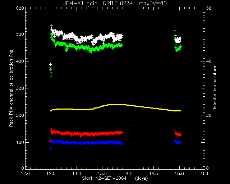Click the lowest blue cross at 12.5 days
This screenshot has height=184, width=230.
[x=51, y=148]
